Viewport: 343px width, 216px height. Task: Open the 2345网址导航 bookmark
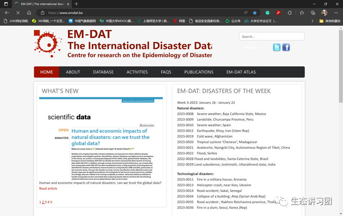click(x=16, y=21)
